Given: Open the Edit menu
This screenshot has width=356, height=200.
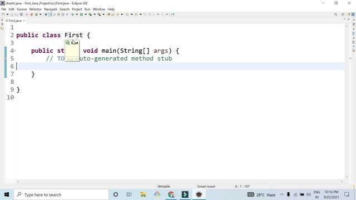Looking at the screenshot, I should point(11,9).
